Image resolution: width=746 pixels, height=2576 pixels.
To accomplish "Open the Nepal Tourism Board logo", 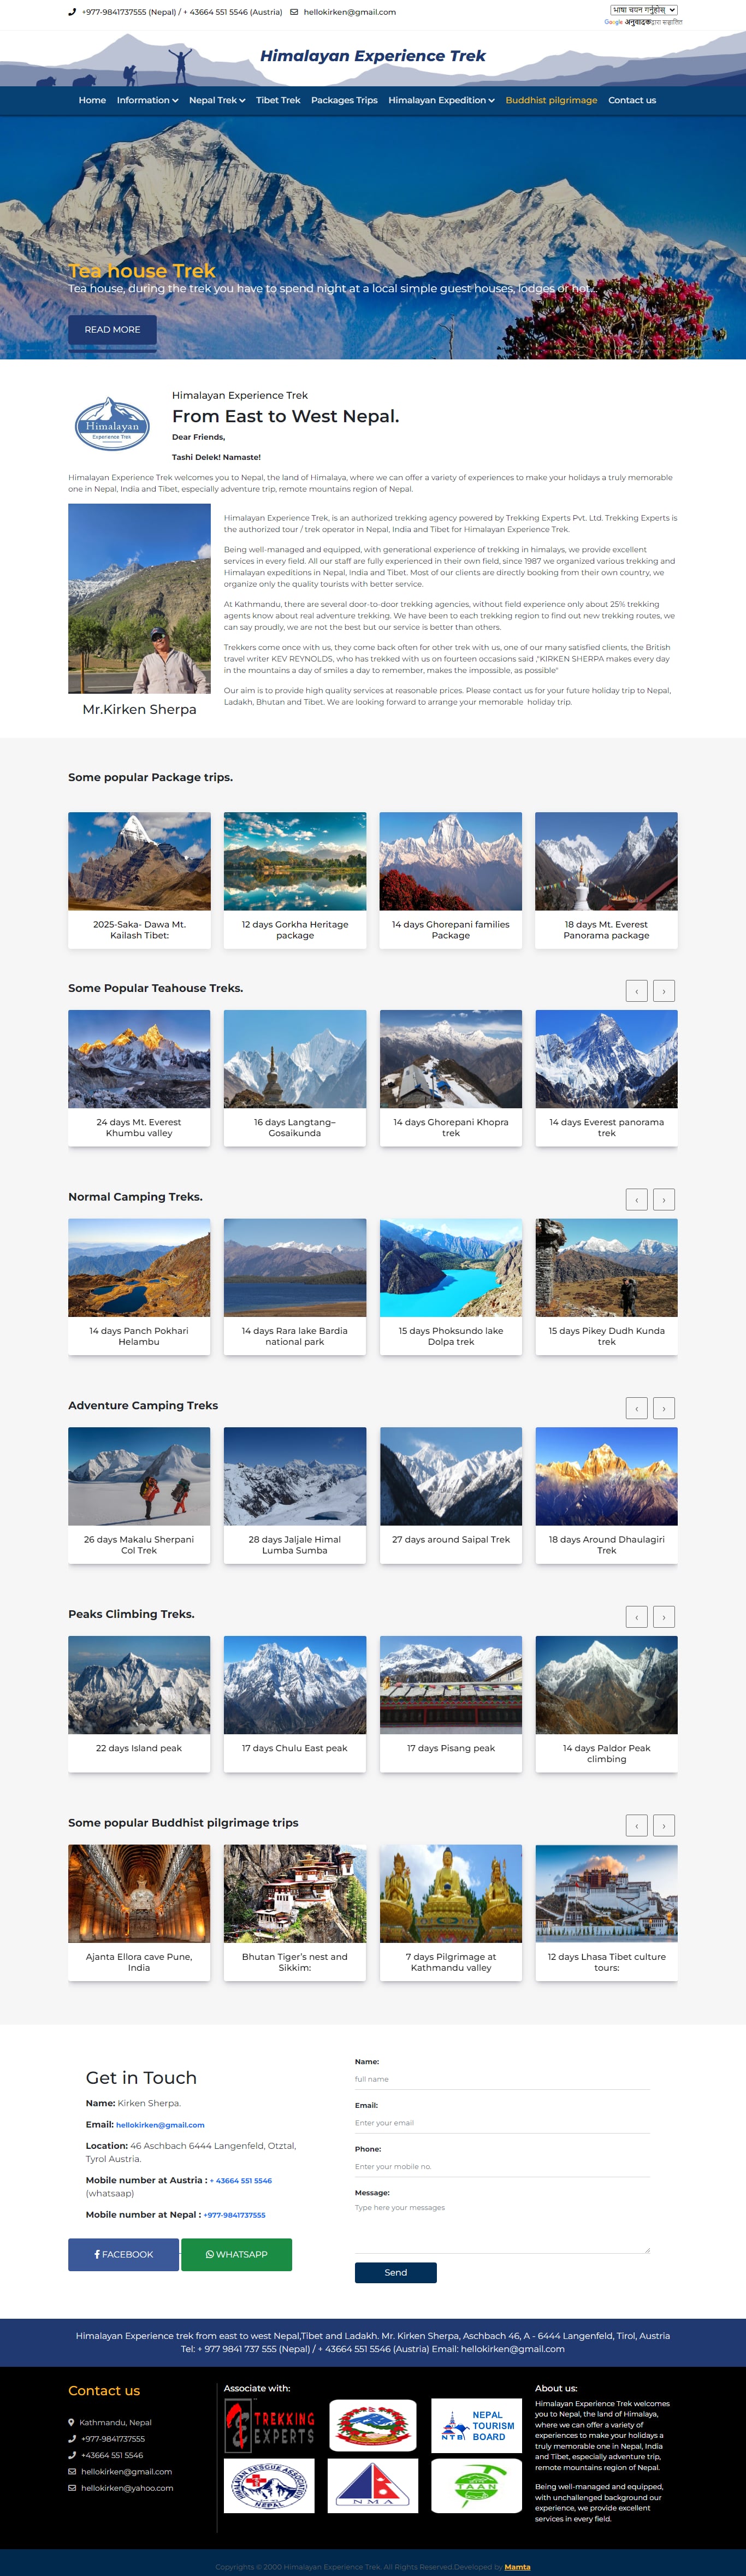I will coord(477,2425).
